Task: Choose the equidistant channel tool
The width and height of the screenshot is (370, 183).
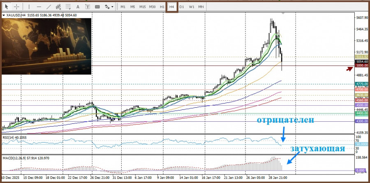Action: [59, 7]
